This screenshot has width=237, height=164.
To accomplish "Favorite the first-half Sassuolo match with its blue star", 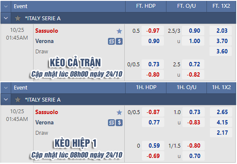I will (x=119, y=112).
